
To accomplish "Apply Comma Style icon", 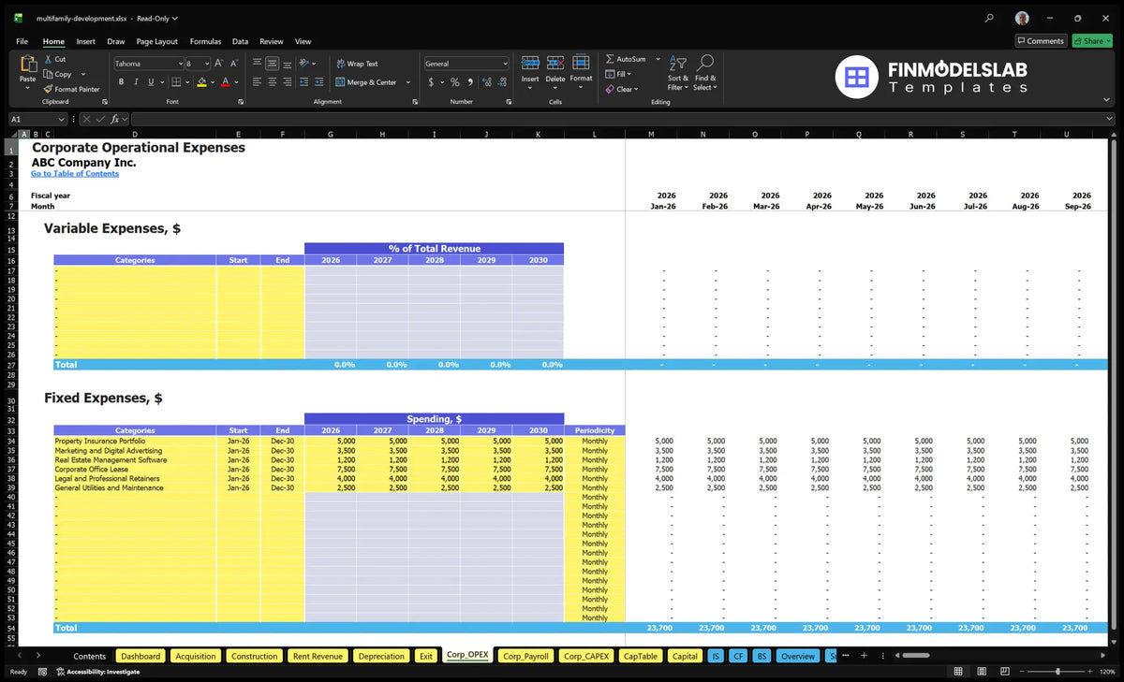I will click(x=468, y=82).
